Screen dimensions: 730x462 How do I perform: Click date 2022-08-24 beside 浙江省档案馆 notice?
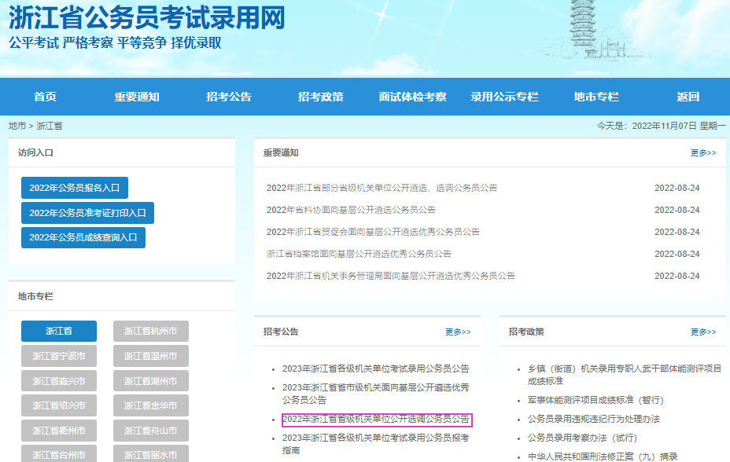(x=677, y=254)
